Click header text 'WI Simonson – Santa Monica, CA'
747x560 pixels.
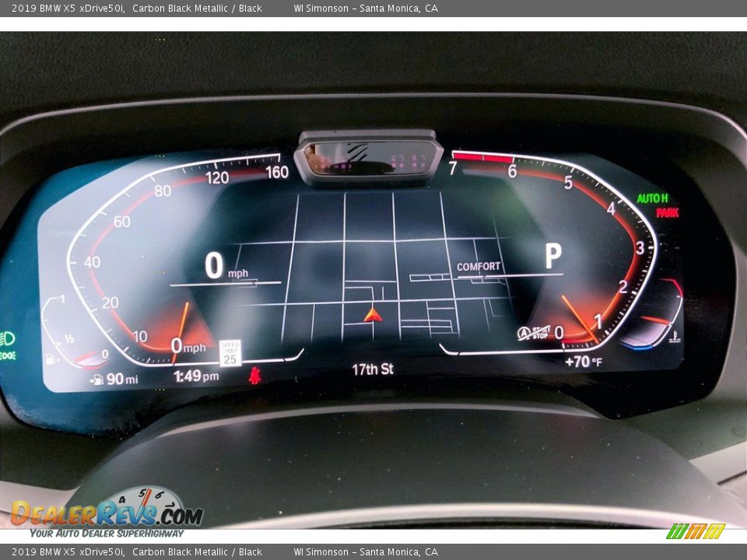pos(366,8)
